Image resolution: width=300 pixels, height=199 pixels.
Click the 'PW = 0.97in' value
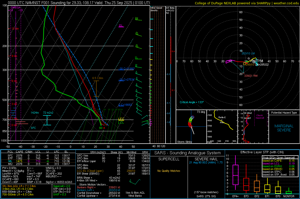tap(9, 168)
